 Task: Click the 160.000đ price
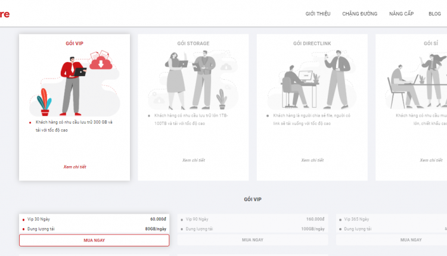click(x=315, y=219)
